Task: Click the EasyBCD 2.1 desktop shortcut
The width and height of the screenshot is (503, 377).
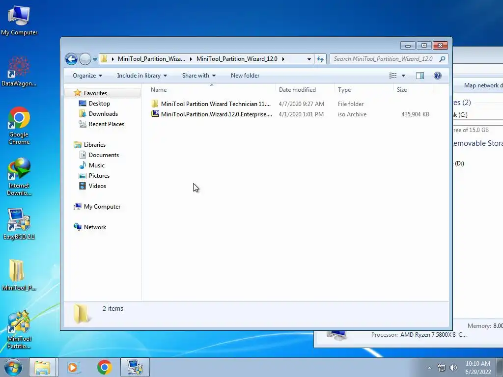Action: pyautogui.click(x=19, y=224)
